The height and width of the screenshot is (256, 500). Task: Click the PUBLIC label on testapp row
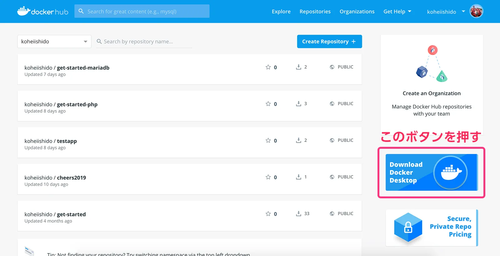pos(345,140)
